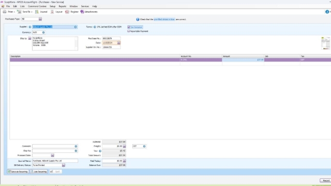Focus the Supplier Inv No. field

click(111, 48)
